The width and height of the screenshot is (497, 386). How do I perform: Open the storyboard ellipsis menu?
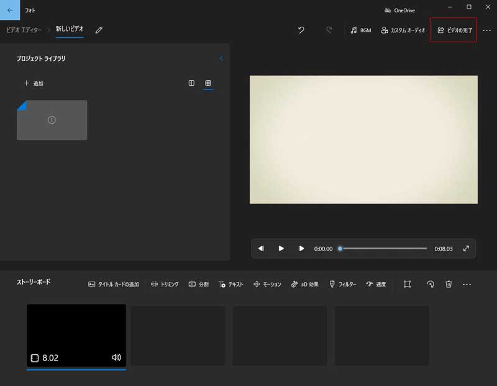tap(467, 284)
